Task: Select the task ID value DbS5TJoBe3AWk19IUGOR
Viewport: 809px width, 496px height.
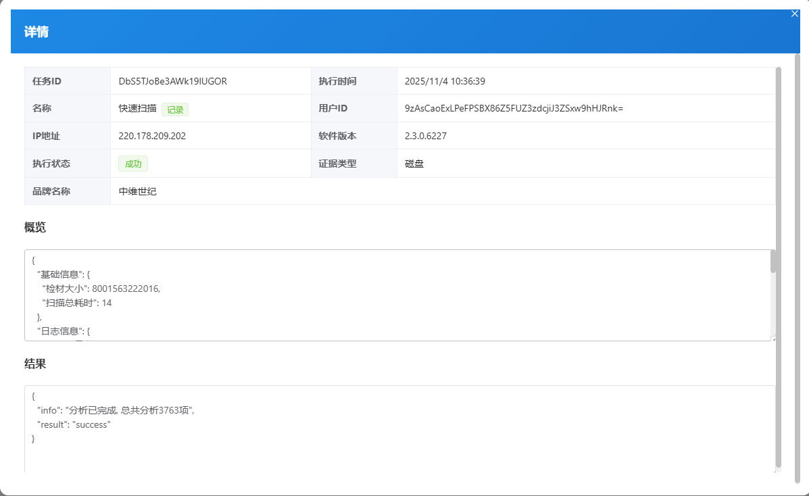Action: 173,81
